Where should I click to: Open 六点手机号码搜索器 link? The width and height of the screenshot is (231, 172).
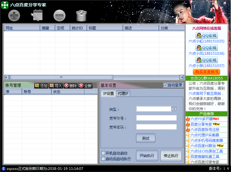(x=207, y=141)
